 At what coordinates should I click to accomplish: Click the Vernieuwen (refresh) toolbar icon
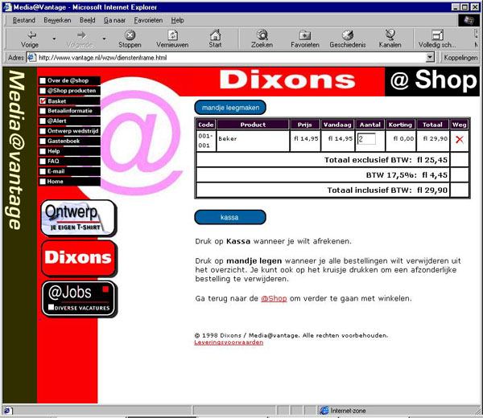172,35
